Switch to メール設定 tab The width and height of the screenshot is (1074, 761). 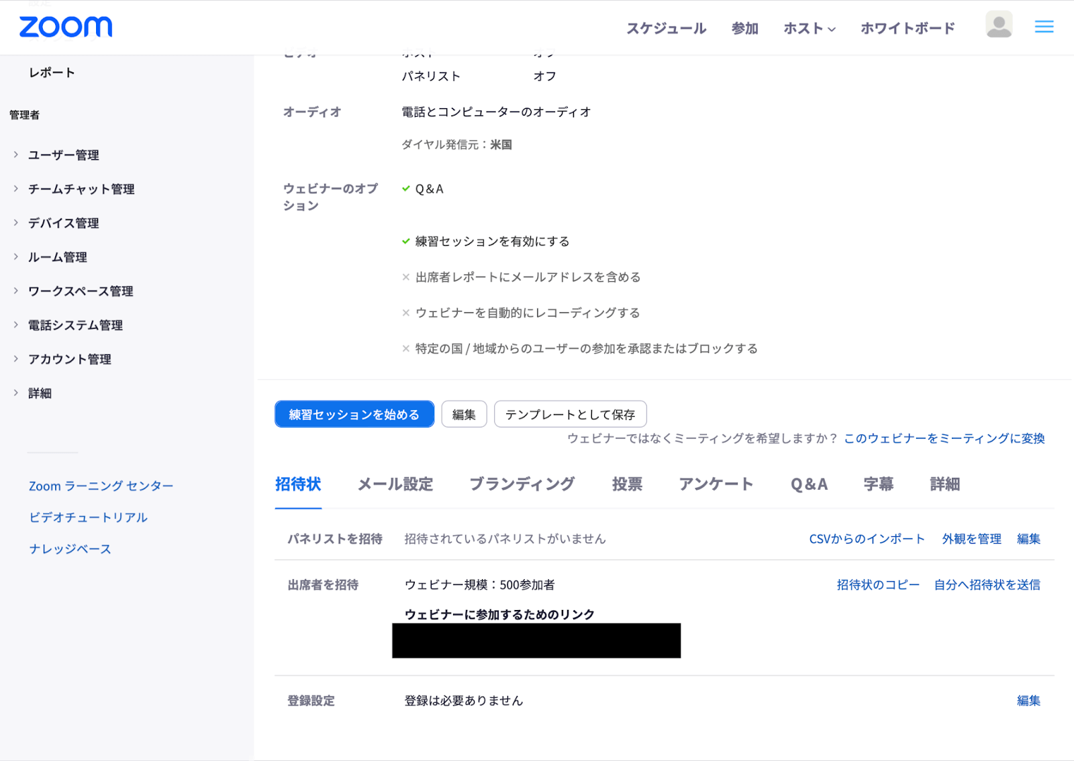(x=395, y=484)
